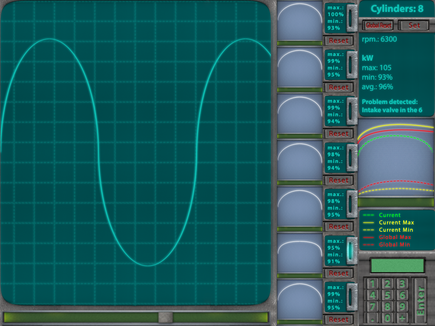Image resolution: width=435 pixels, height=326 pixels.
Task: Turn off the lit sixth cylinder switch
Action: (x=351, y=250)
